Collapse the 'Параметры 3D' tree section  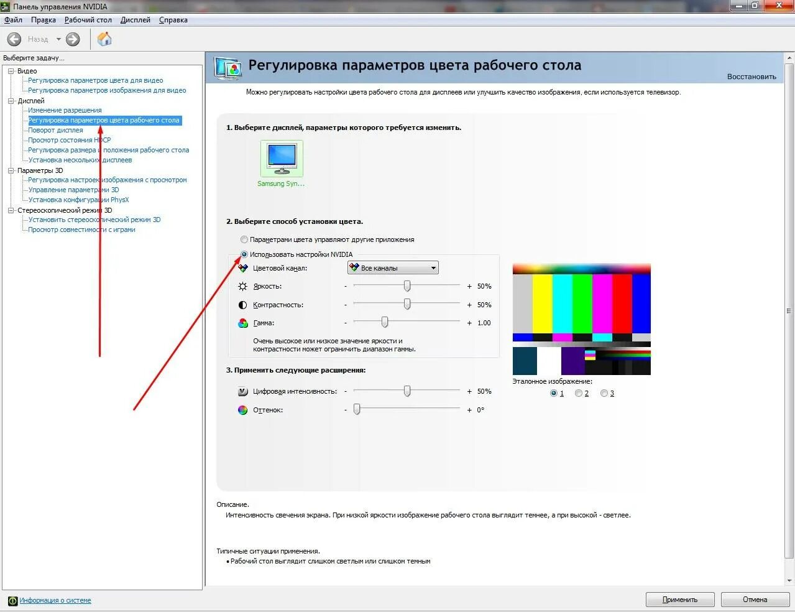coord(11,170)
